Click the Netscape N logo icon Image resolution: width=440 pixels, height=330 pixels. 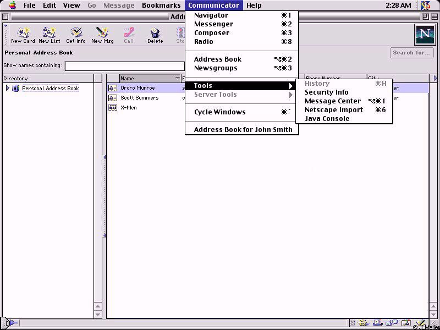424,35
